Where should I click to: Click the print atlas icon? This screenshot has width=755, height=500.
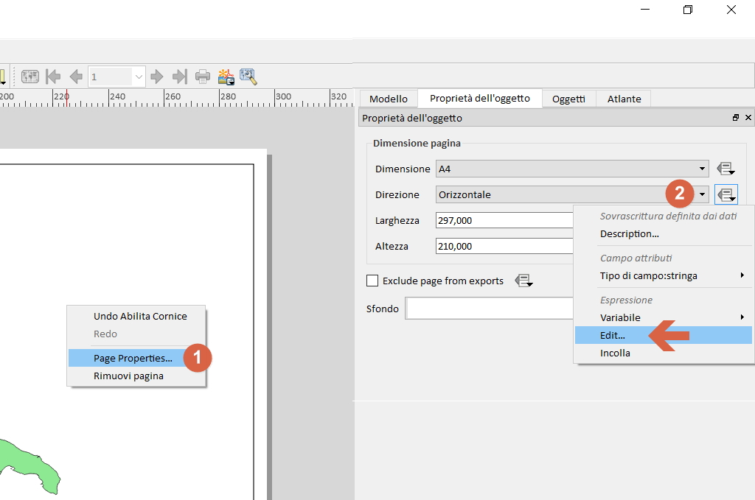pos(203,76)
